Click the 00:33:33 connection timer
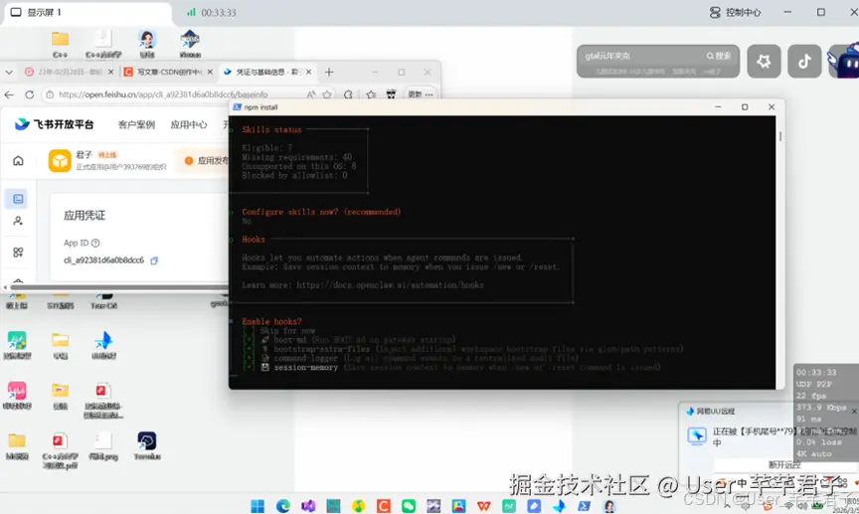The width and height of the screenshot is (859, 514). [x=218, y=13]
